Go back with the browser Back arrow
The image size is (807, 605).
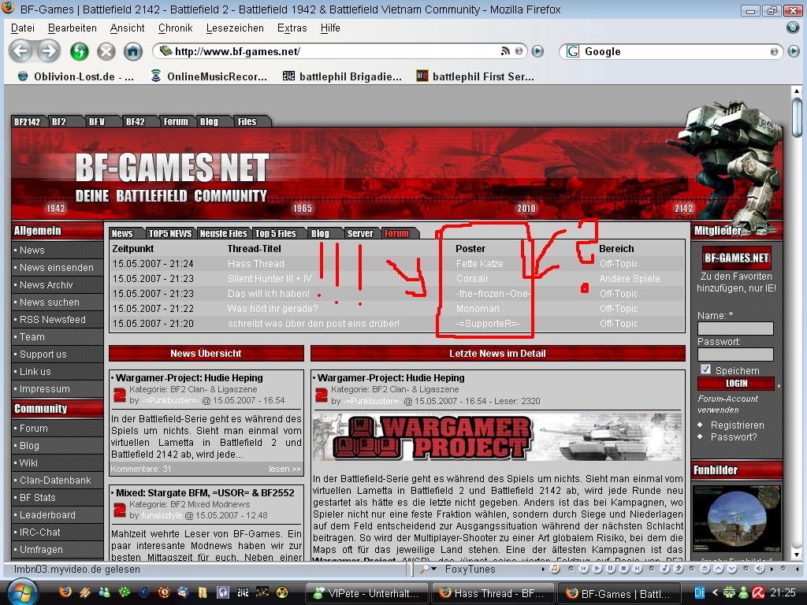[x=21, y=51]
